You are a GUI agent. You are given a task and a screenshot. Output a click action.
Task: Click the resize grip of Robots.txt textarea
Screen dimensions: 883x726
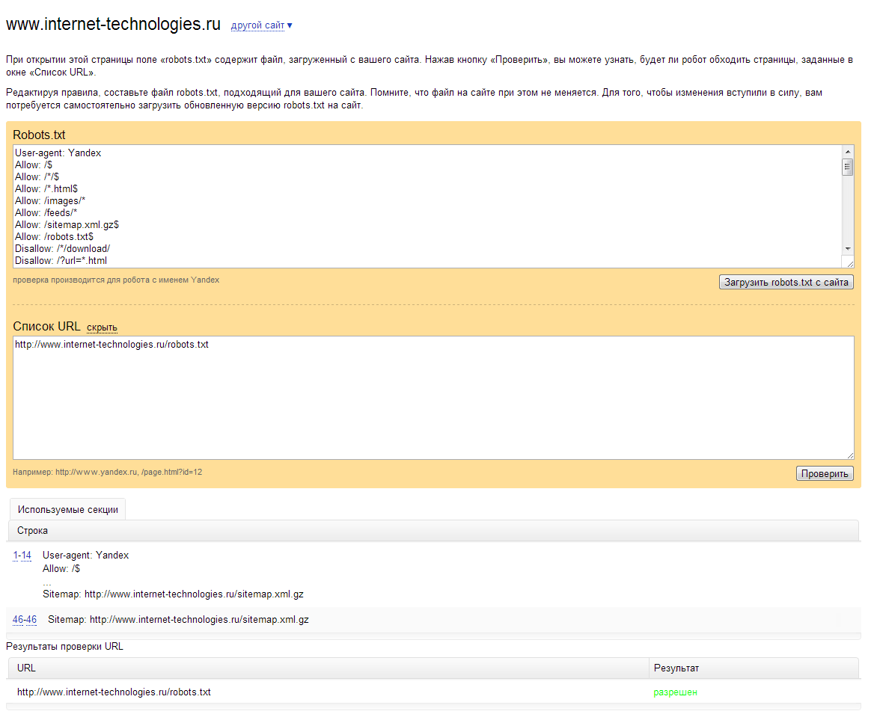849,262
